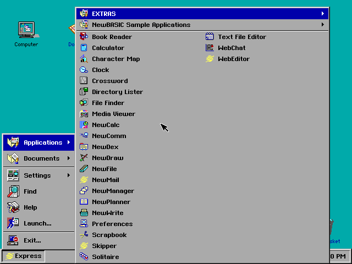The width and height of the screenshot is (352, 264).
Task: Choose Find from the Express menu
Action: click(x=38, y=191)
